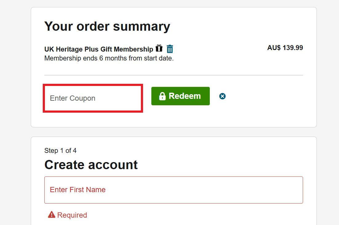339x225 pixels.
Task: Click the Step 1 of 4 label
Action: pos(60,150)
